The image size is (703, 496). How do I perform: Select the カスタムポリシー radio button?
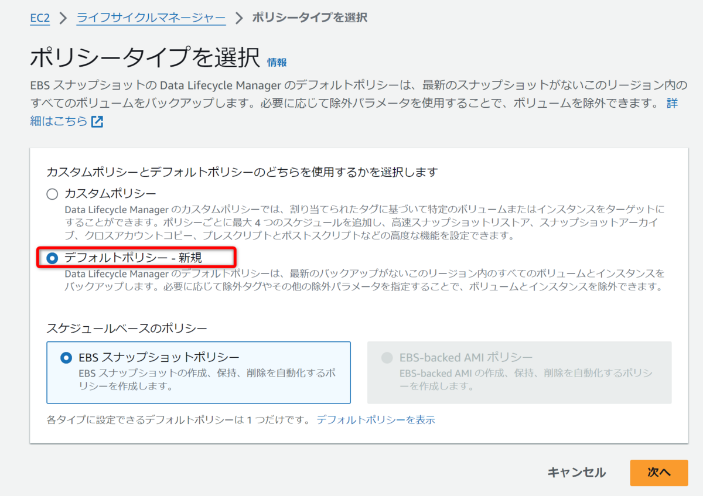[x=52, y=194]
